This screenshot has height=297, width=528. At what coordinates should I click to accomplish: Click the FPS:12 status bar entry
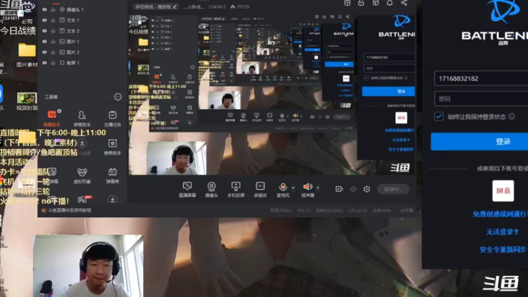(304, 211)
